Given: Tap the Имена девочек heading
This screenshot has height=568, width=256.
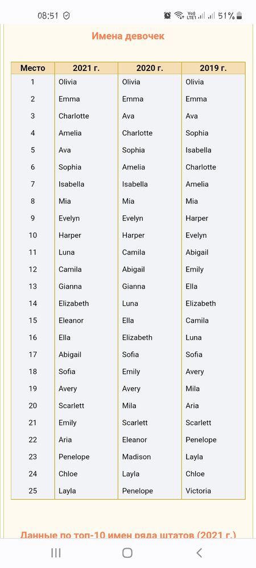Looking at the screenshot, I should pos(128,36).
